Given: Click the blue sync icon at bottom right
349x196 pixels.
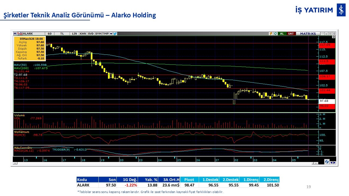Looking at the screenshot, I should (327, 162).
